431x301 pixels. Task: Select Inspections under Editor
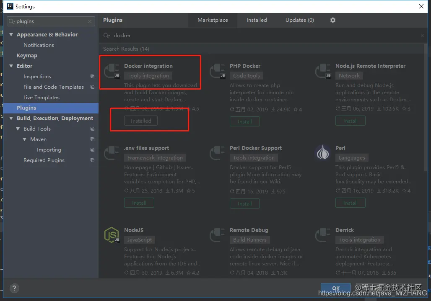[37, 77]
